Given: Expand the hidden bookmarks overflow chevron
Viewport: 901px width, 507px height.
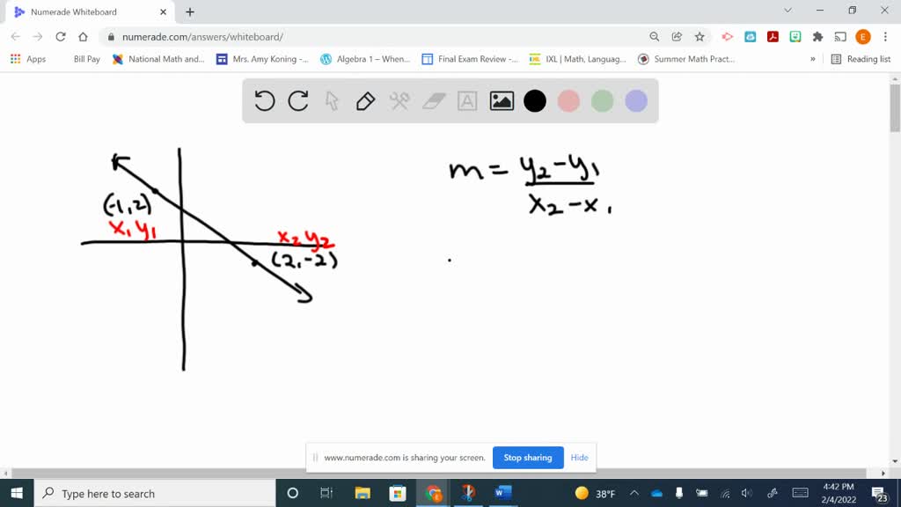Looking at the screenshot, I should pos(814,59).
